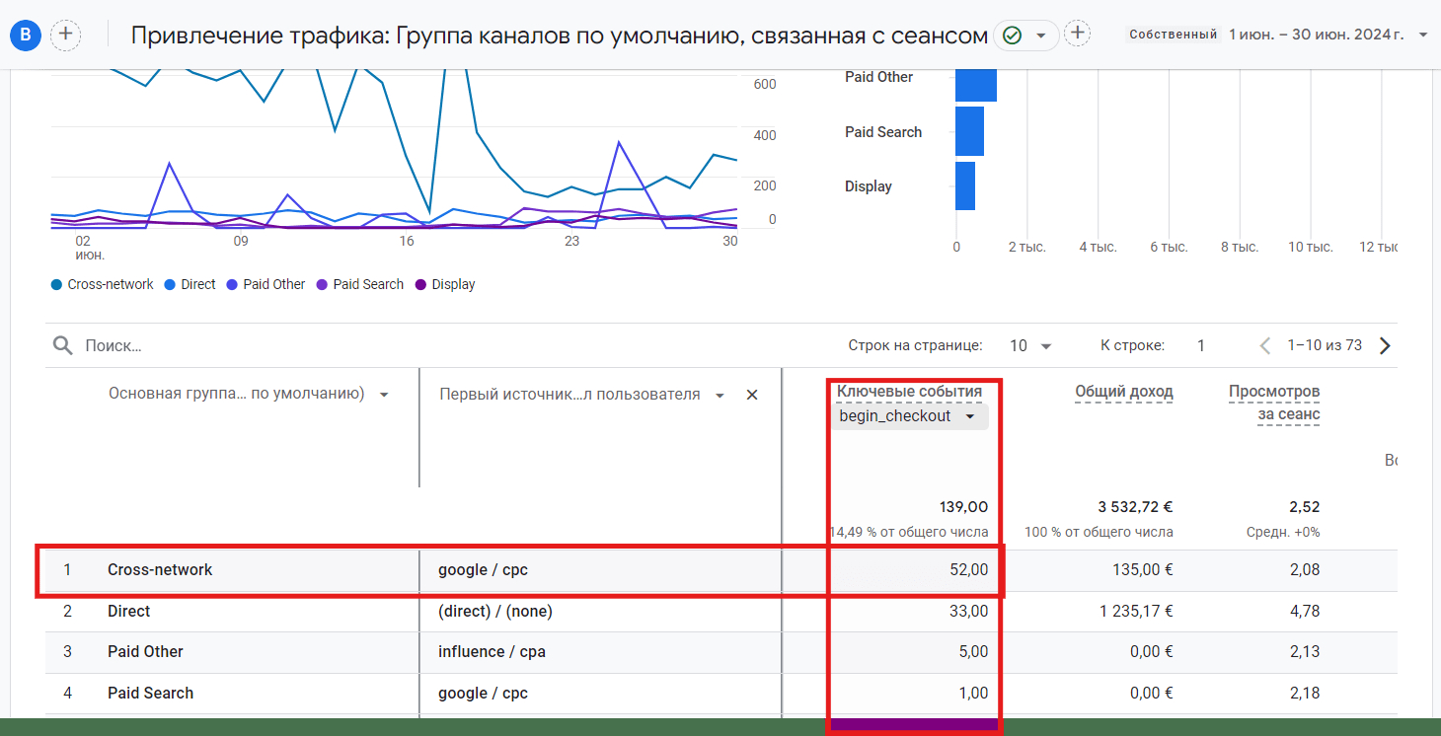
Task: Sort by the Общий доход column header
Action: pos(1123,392)
